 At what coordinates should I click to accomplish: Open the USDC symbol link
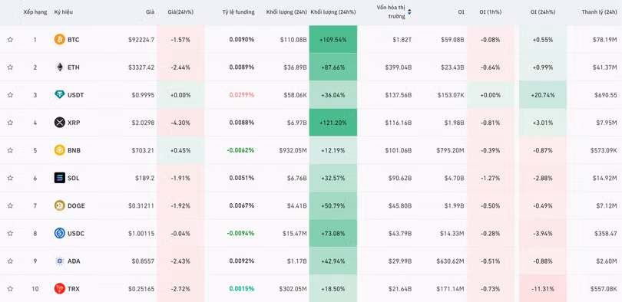(76, 234)
